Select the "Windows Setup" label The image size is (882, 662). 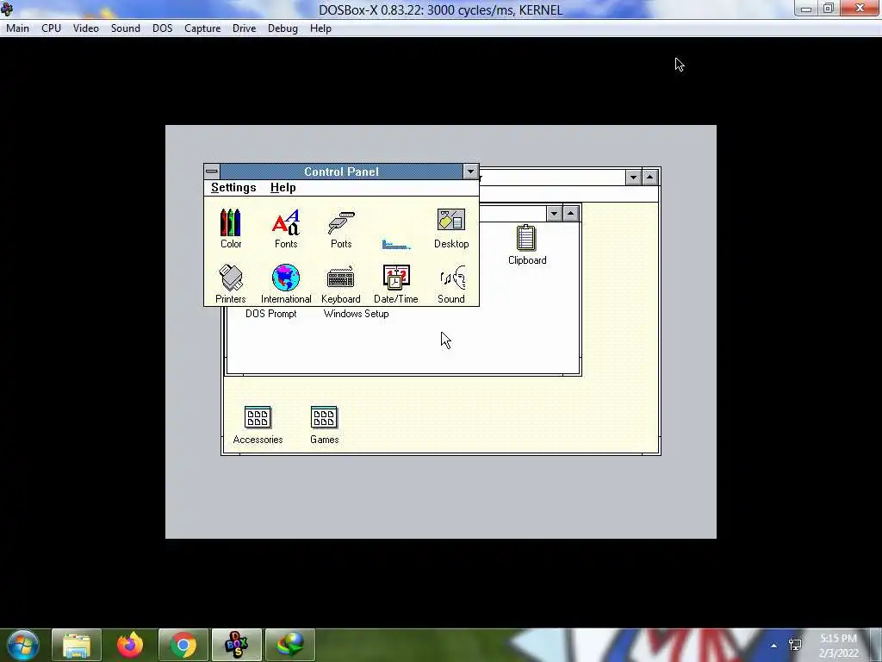coord(356,314)
